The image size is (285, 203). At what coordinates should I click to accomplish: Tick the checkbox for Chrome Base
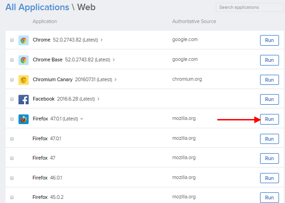tap(12, 60)
